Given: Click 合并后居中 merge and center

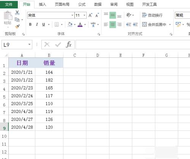Looking at the screenshot, I should point(154,24).
